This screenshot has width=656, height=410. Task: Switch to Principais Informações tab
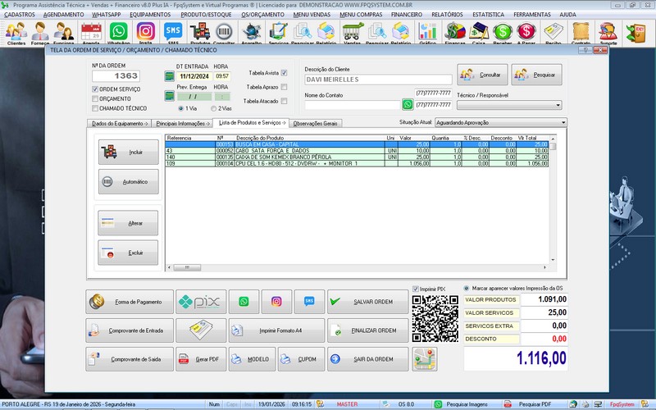tap(183, 124)
